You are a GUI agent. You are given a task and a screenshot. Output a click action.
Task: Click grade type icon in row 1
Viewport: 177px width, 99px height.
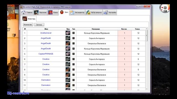[74, 33]
